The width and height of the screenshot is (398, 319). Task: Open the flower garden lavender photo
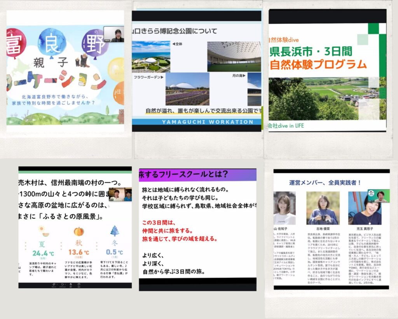(x=187, y=89)
